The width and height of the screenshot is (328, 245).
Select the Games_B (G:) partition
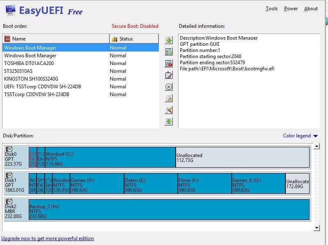click(x=259, y=183)
